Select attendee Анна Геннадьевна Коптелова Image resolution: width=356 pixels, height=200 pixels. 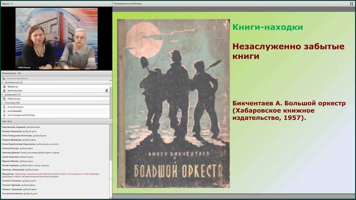pos(55,115)
